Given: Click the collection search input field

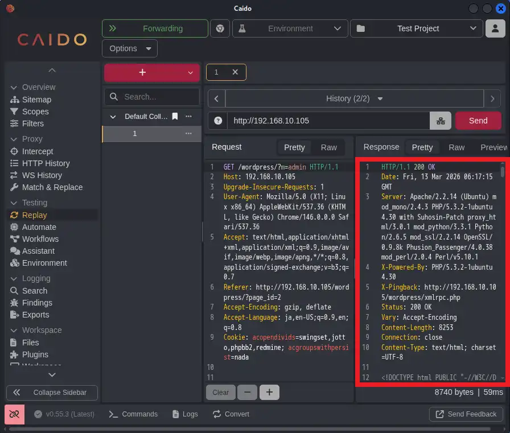Looking at the screenshot, I should tap(151, 97).
